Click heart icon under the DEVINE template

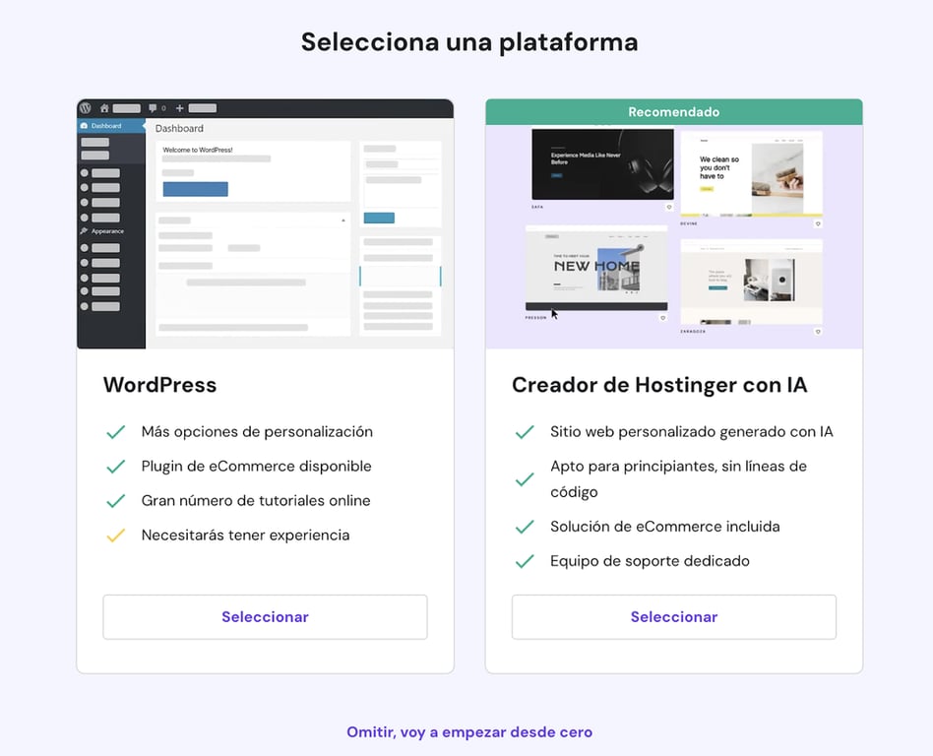(x=818, y=223)
